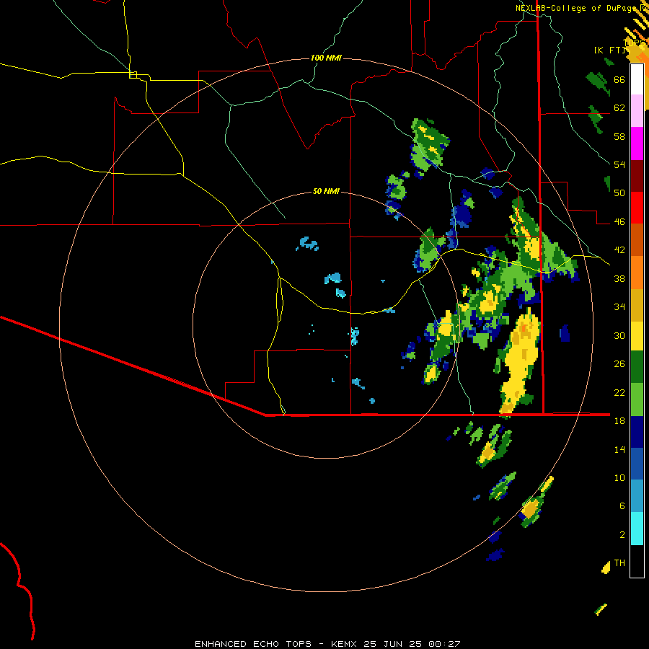649x649 pixels.
Task: Pick the dark green legend swatch
Action: coord(637,367)
